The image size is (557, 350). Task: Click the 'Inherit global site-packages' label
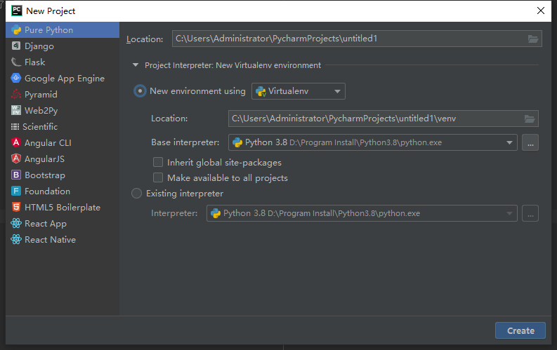click(x=224, y=163)
